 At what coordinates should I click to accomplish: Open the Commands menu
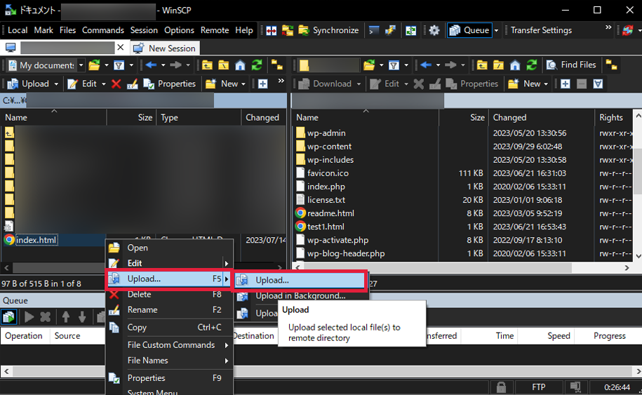(x=102, y=30)
